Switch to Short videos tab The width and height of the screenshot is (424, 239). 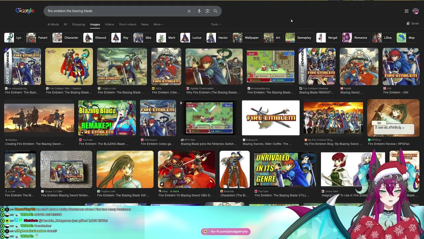pos(128,24)
